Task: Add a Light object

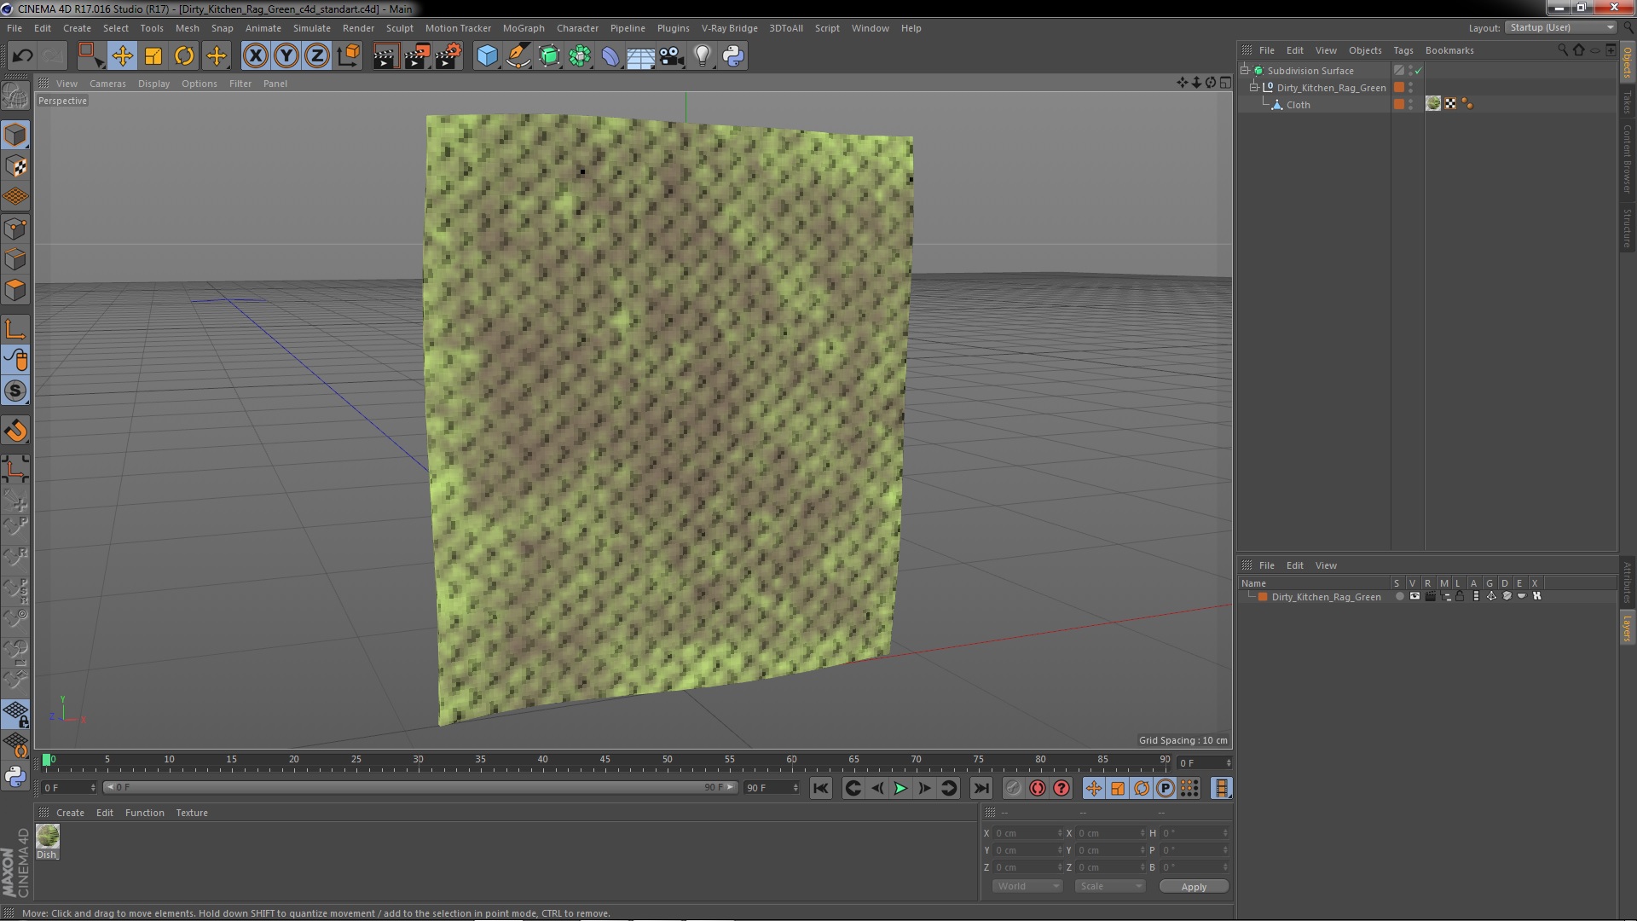Action: pos(702,56)
